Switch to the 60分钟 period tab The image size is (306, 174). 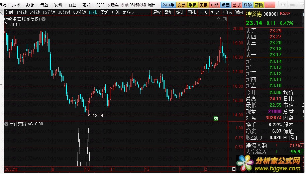tap(80, 12)
